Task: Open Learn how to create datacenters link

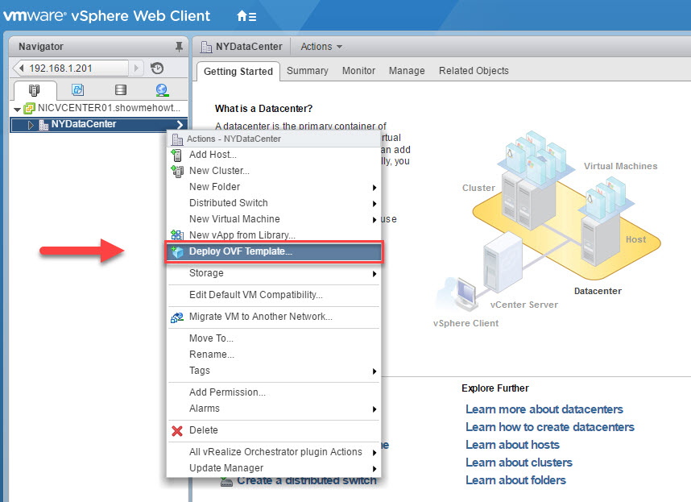Action: coord(550,427)
